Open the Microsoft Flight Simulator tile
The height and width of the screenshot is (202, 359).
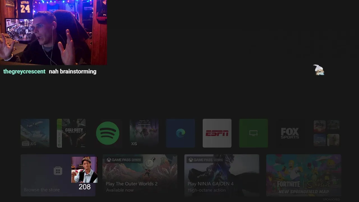click(x=35, y=133)
